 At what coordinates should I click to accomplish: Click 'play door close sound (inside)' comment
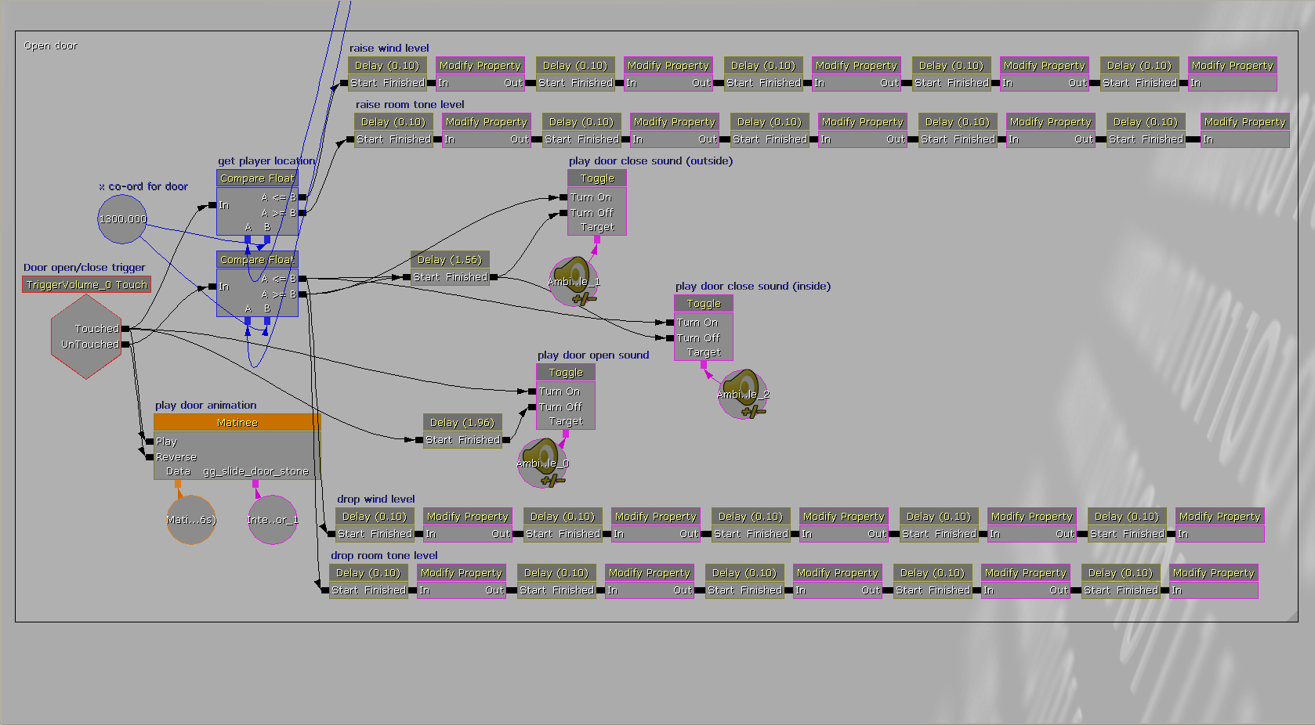pyautogui.click(x=753, y=286)
